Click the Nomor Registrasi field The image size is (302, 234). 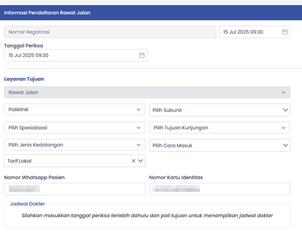point(110,32)
